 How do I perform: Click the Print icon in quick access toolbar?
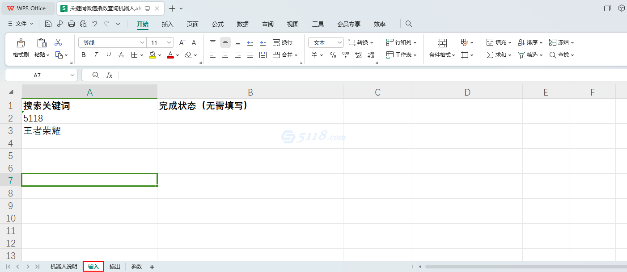click(x=72, y=24)
